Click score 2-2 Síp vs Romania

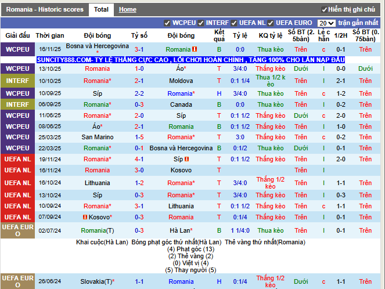(x=139, y=93)
